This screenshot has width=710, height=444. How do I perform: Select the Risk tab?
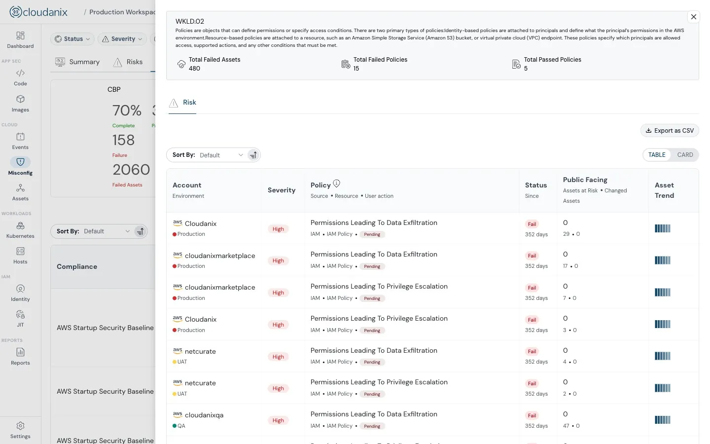[182, 103]
